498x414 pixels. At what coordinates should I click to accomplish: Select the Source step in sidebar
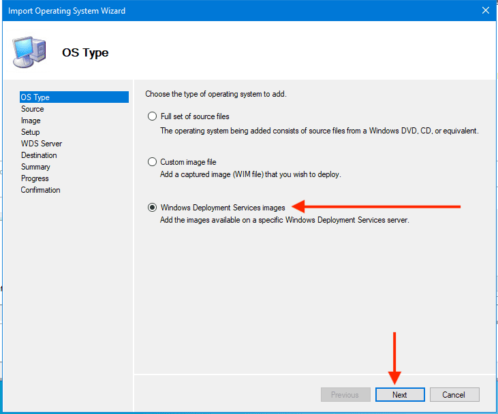pyautogui.click(x=33, y=109)
